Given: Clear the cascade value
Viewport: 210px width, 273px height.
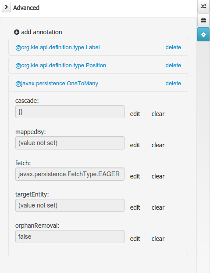Looking at the screenshot, I should [x=158, y=114].
